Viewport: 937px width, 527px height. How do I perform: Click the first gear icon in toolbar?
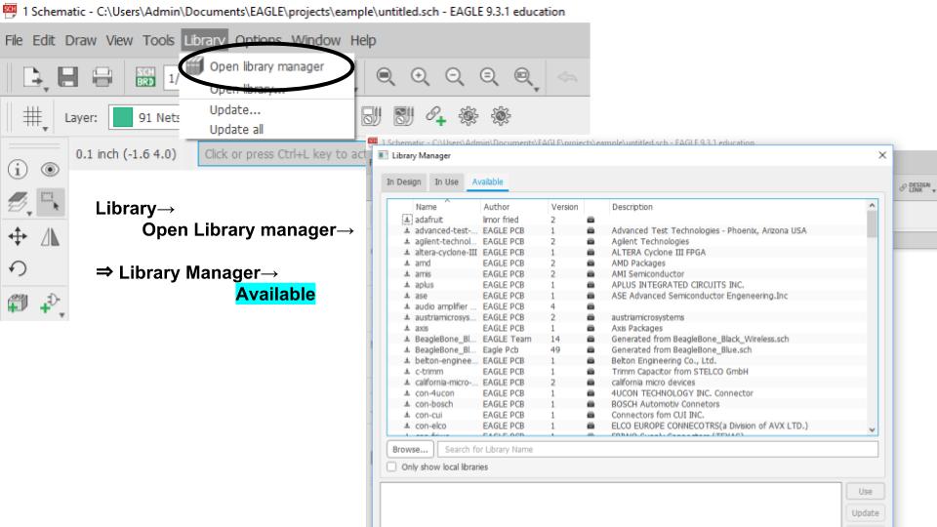pyautogui.click(x=468, y=116)
